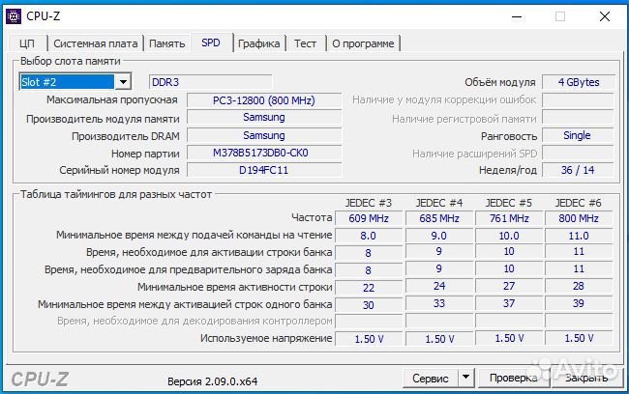
Task: Click the Используемое напряжение row label
Action: 266,338
